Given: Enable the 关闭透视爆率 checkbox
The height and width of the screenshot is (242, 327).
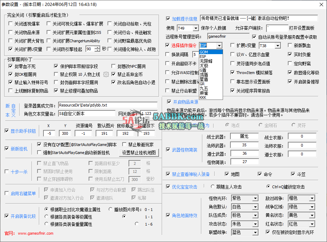Looking at the screenshot, I should [11, 24].
